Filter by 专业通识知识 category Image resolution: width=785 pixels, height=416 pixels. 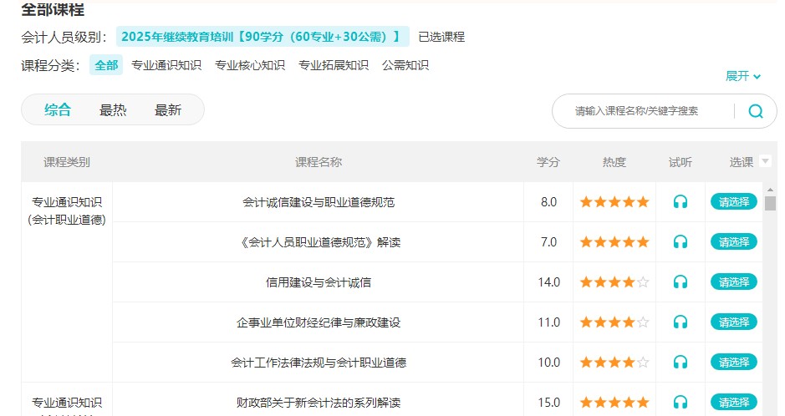click(x=166, y=65)
